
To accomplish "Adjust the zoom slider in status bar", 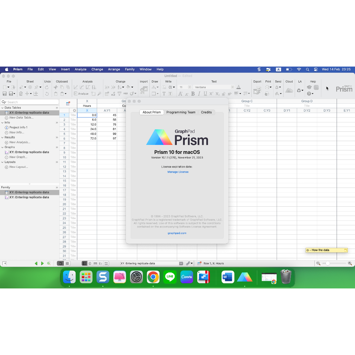I will tap(328, 263).
